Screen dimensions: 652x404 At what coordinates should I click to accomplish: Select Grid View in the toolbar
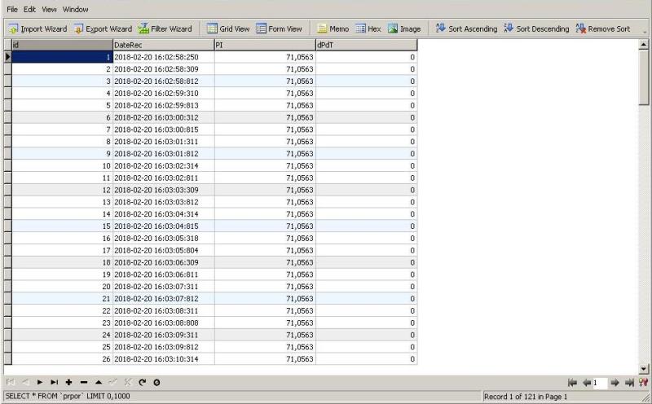click(228, 29)
